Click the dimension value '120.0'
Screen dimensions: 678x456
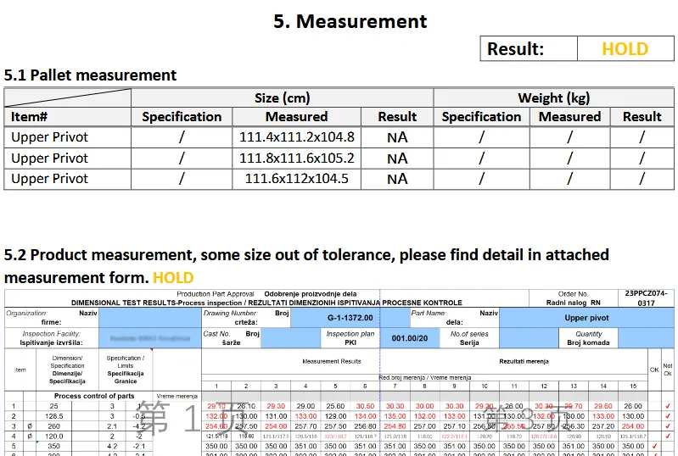point(53,437)
